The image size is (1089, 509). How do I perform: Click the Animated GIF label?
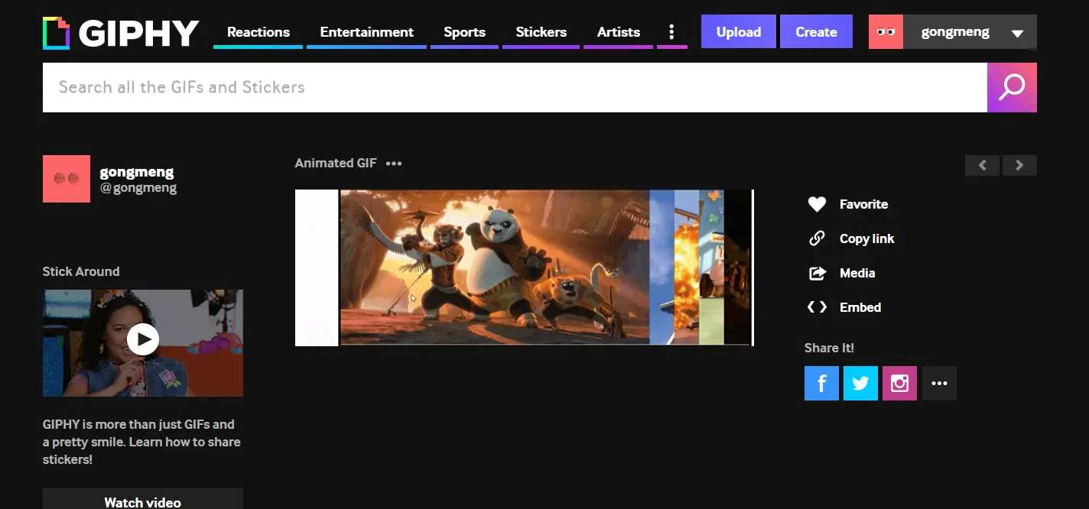tap(336, 163)
